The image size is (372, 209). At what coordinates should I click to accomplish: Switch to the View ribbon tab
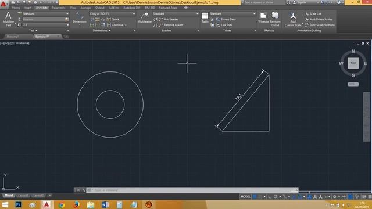[x=73, y=8]
